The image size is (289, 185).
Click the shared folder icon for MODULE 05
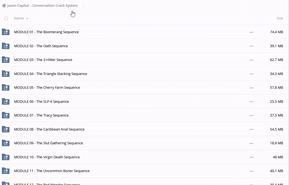[x=6, y=88]
